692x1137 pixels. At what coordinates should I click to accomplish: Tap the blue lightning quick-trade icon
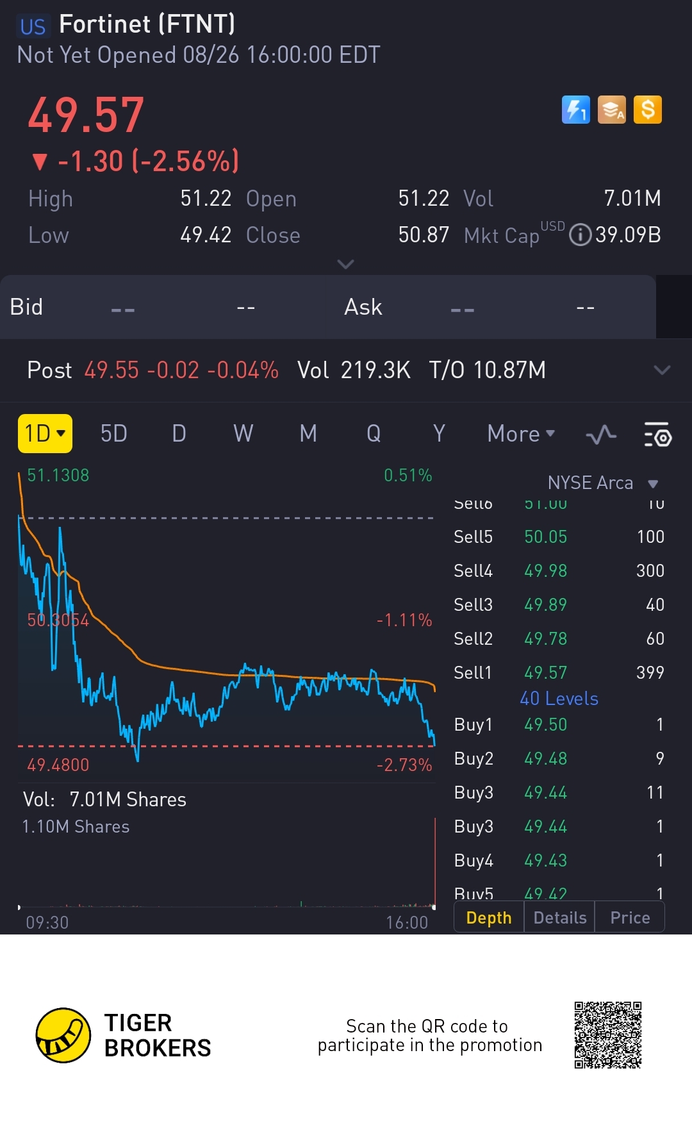(x=575, y=110)
